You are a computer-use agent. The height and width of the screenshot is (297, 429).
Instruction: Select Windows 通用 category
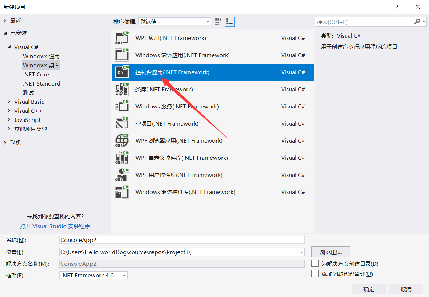point(41,56)
